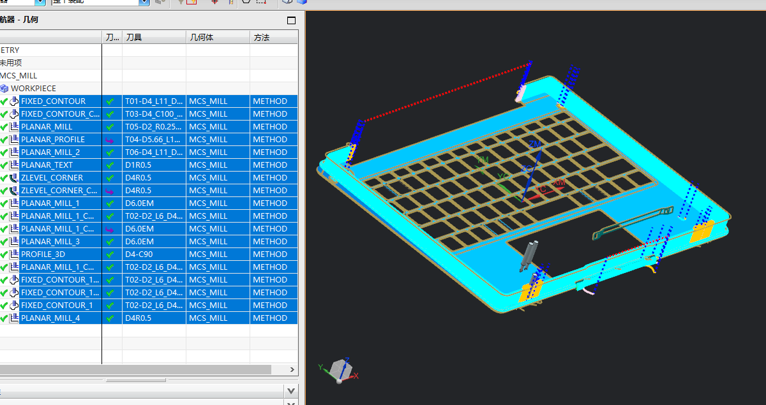This screenshot has height=405, width=766.
Task: Click the T03-D4_C100_... tool cell
Action: 154,114
